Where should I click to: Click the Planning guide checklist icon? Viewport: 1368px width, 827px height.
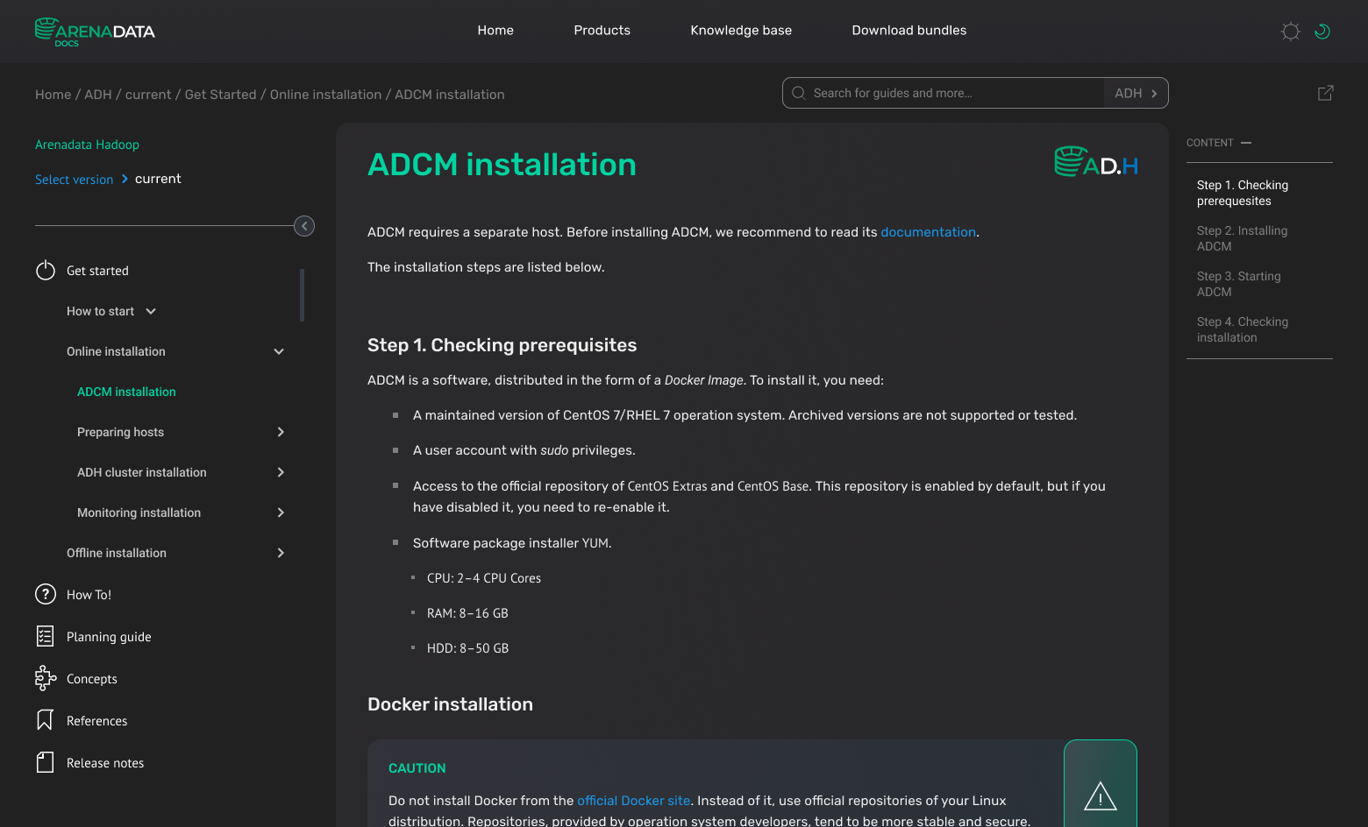[x=46, y=636]
